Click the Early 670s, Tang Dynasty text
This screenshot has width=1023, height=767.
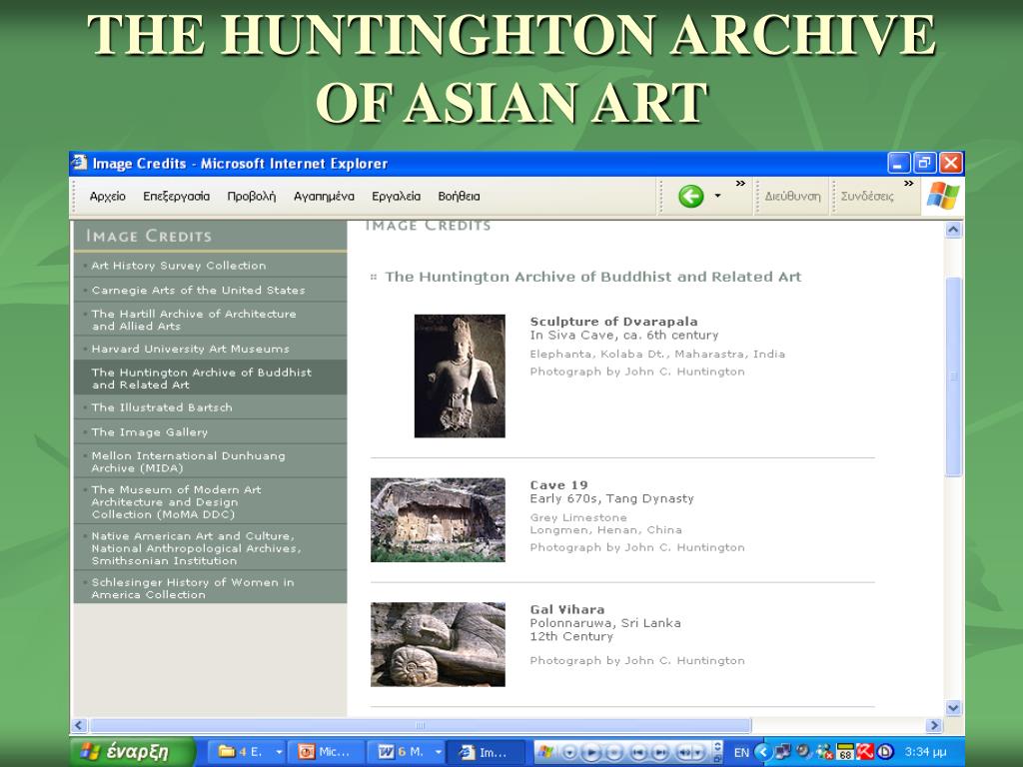[612, 499]
